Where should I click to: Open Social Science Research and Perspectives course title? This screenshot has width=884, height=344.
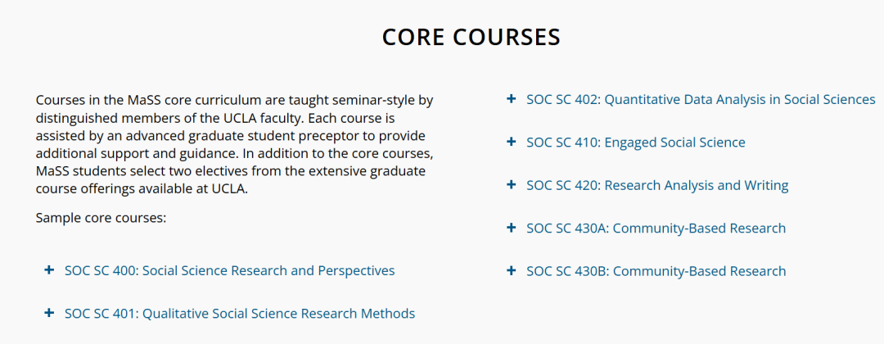(x=229, y=270)
